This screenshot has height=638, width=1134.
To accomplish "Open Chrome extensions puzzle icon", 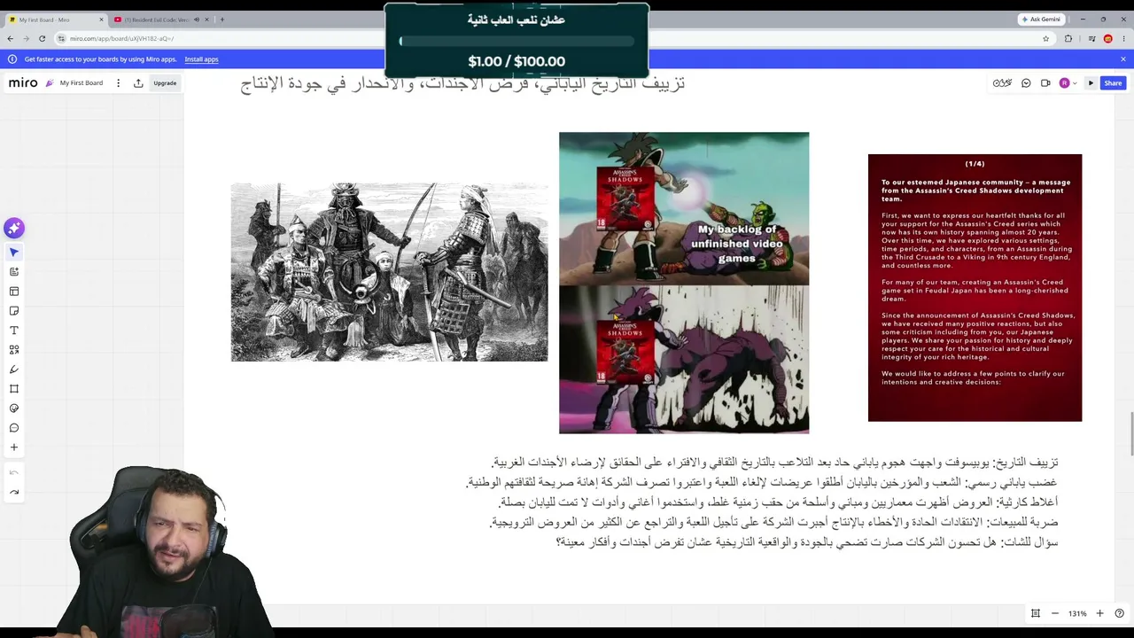I will coord(1068,38).
